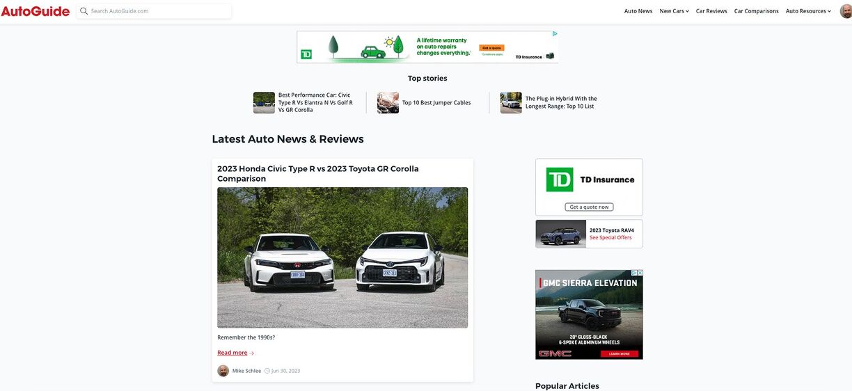This screenshot has width=852, height=391.
Task: Click the Remember the 1990s? excerpt text
Action: [246, 337]
